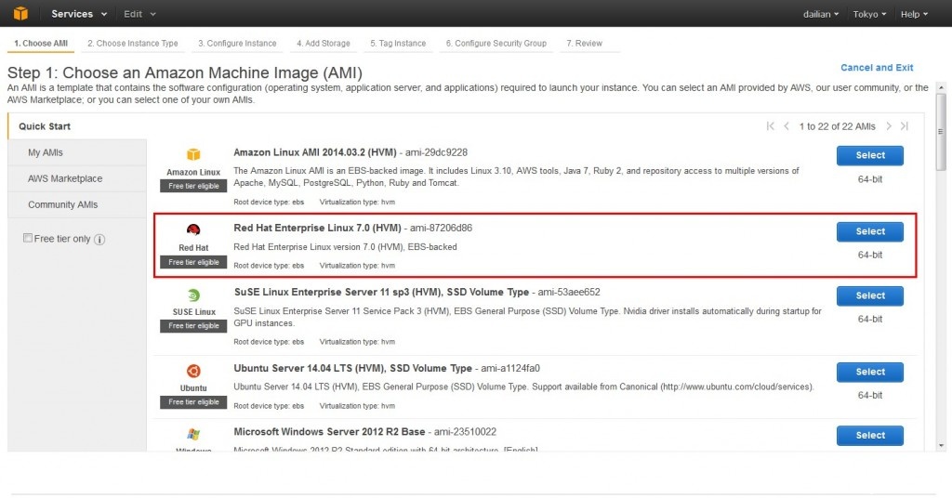Screen dimensions: 952x498
Task: Click the Amazon Linux AMI icon
Action: click(x=193, y=154)
